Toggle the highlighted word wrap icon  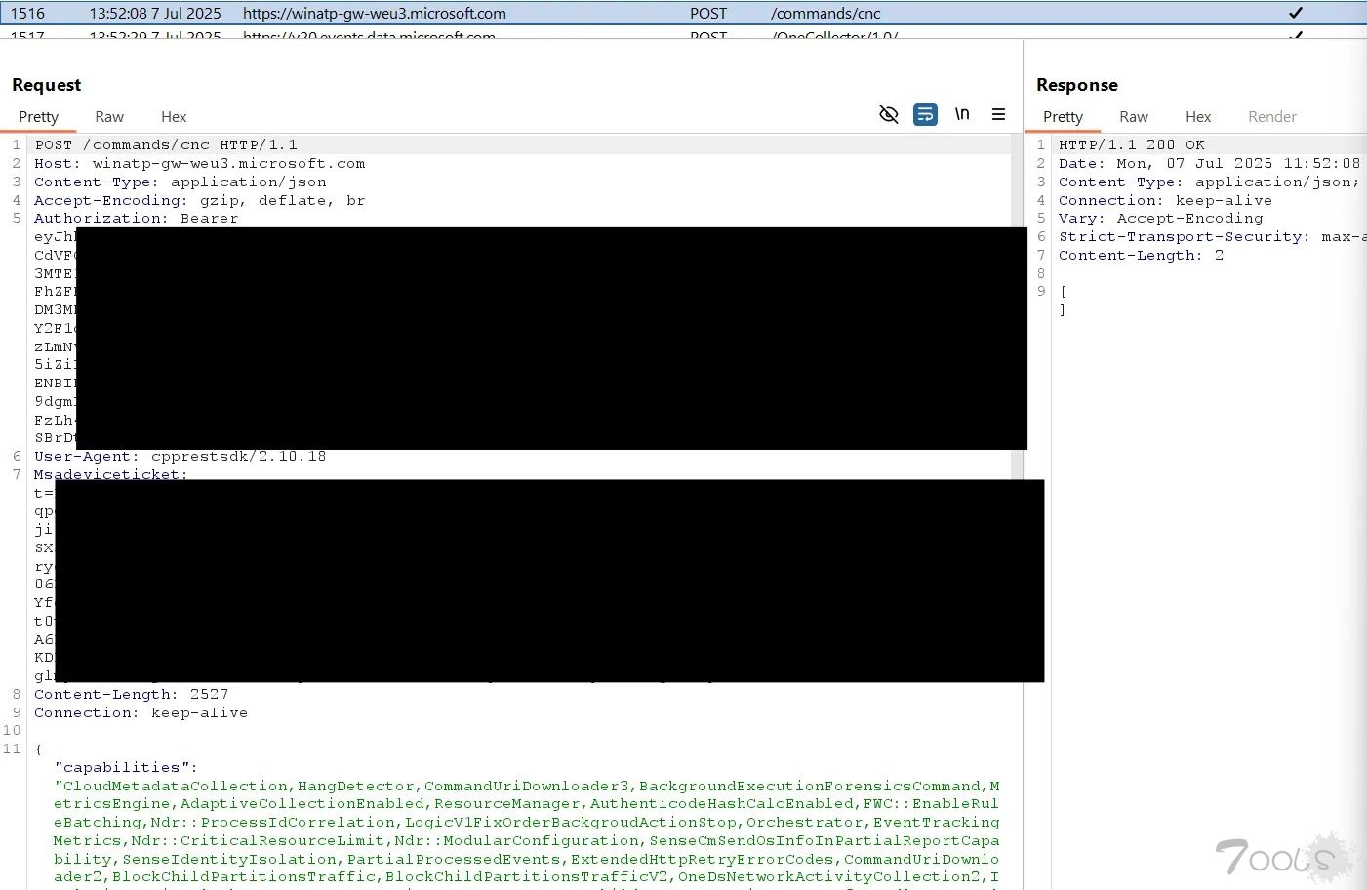click(925, 115)
